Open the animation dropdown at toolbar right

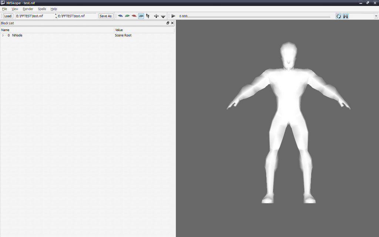(x=376, y=16)
